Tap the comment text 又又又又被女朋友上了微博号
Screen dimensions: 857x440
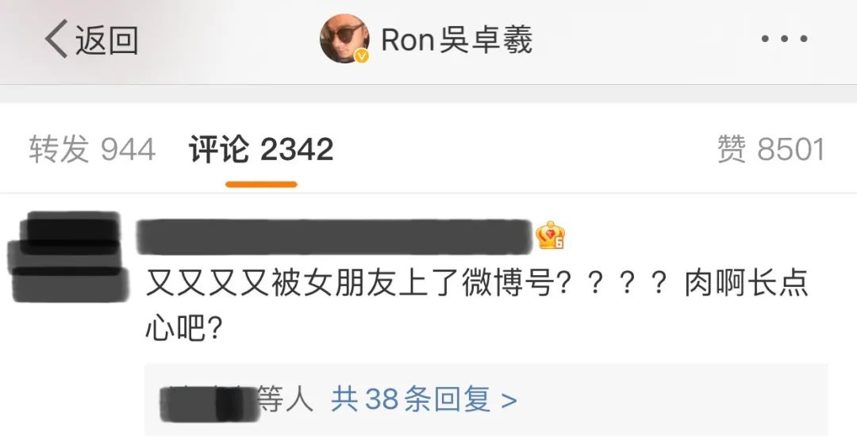coord(350,285)
